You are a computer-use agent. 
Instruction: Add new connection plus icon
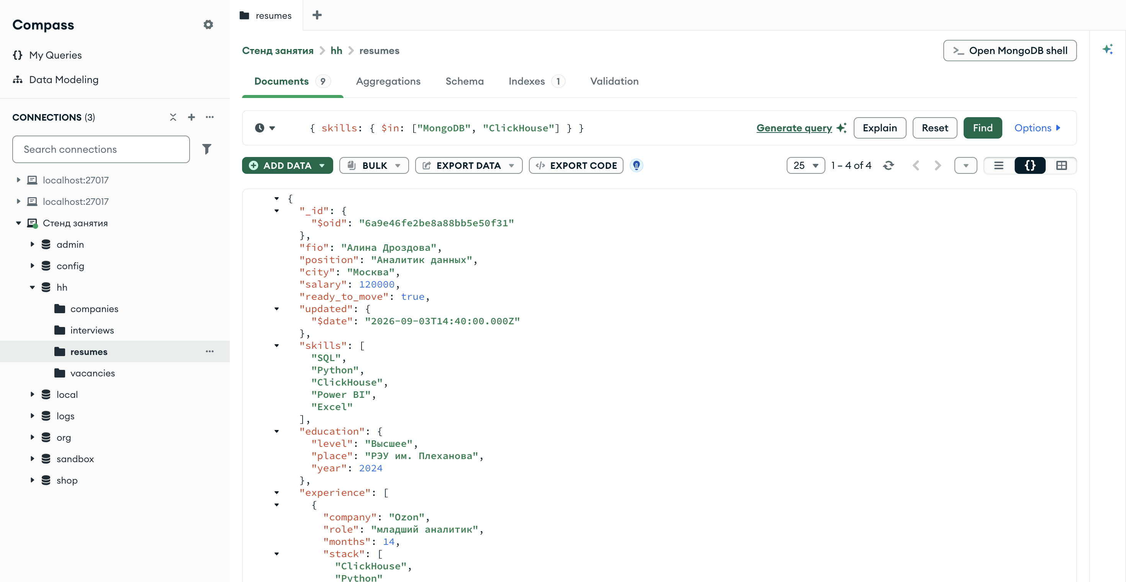tap(191, 117)
